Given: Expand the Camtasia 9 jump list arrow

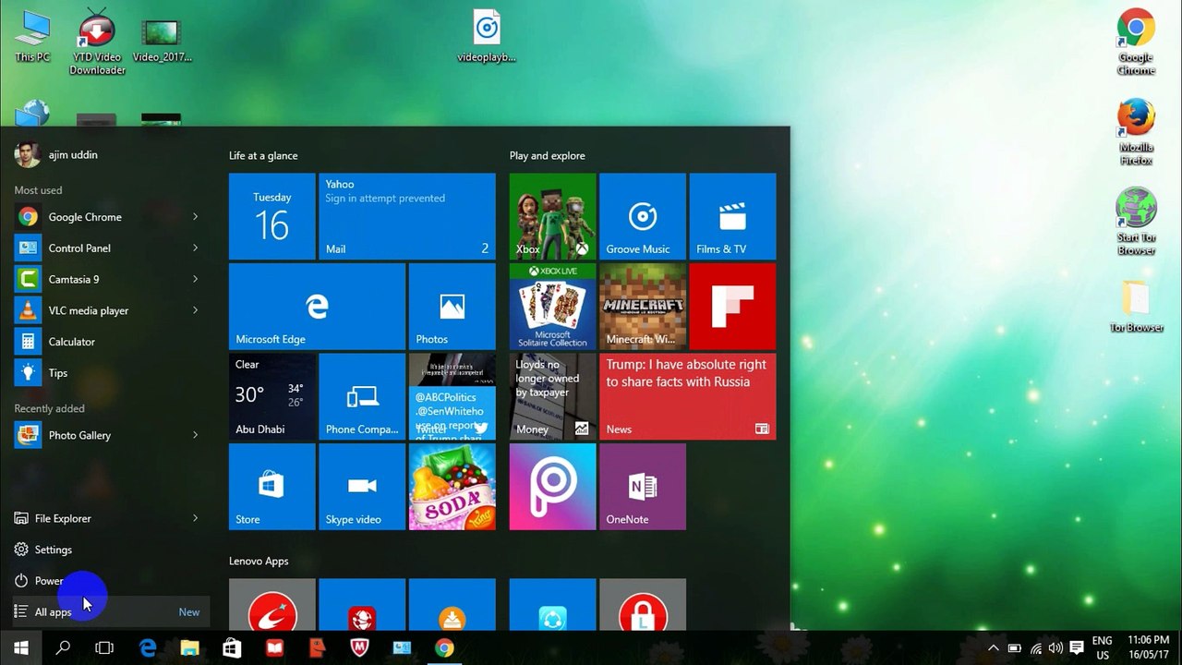Looking at the screenshot, I should [196, 279].
